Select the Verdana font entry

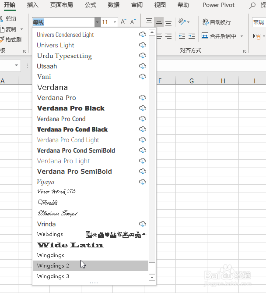tap(91, 87)
